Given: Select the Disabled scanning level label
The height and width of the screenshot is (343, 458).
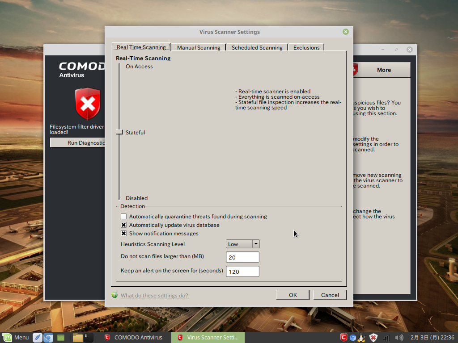Looking at the screenshot, I should (x=136, y=198).
